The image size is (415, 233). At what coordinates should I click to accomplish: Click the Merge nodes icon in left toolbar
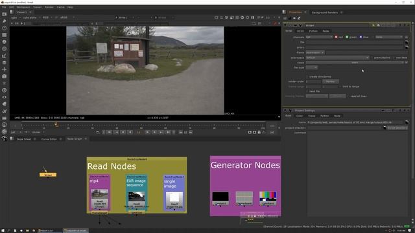coord(5,63)
